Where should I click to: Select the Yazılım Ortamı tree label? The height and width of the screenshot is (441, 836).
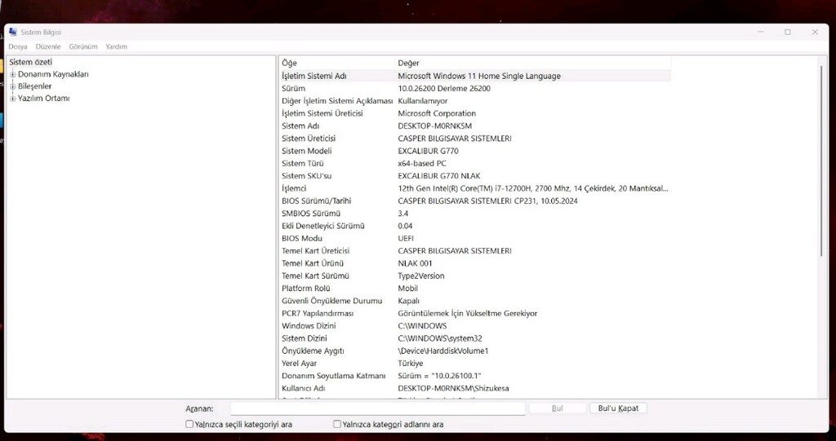click(x=44, y=99)
